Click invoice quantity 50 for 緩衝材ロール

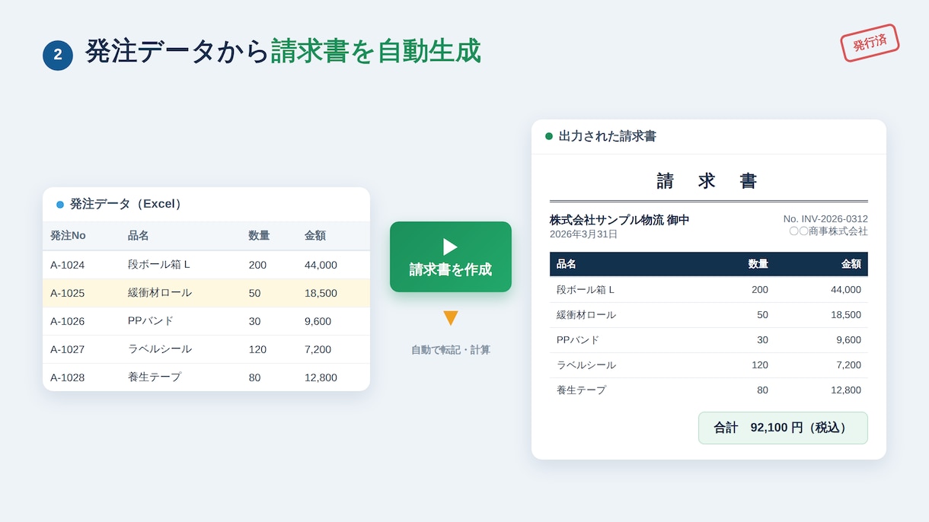coord(762,315)
